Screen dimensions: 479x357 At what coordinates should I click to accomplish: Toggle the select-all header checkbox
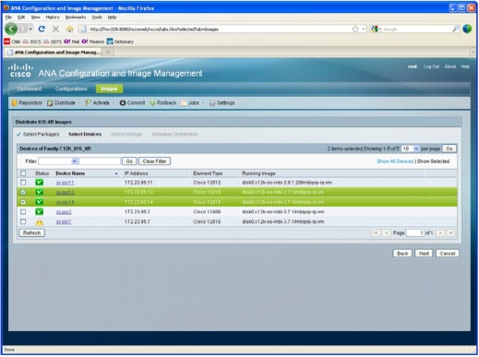click(23, 173)
